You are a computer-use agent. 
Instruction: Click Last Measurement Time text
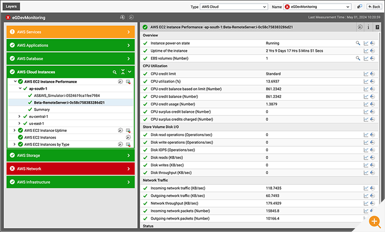[344, 17]
